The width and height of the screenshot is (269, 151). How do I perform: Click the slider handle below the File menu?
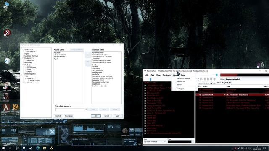click(150, 79)
